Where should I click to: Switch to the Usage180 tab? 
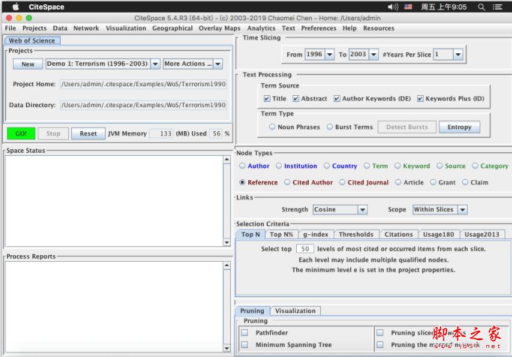(x=438, y=234)
